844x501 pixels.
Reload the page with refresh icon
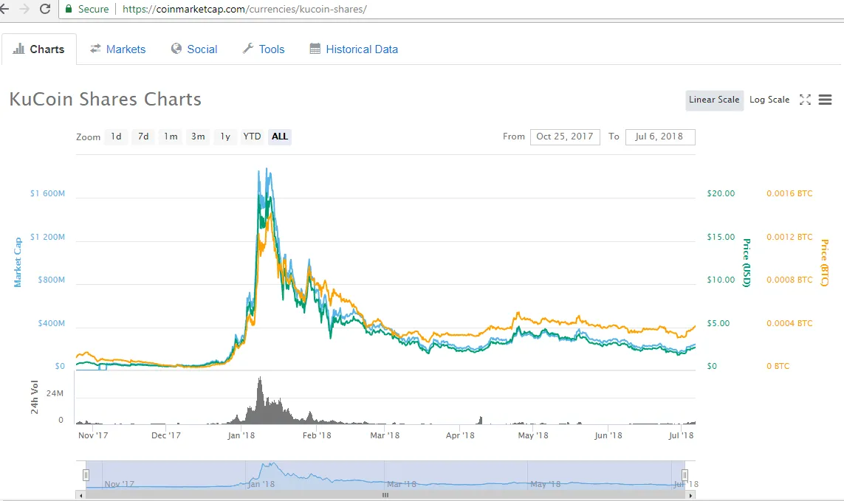45,9
